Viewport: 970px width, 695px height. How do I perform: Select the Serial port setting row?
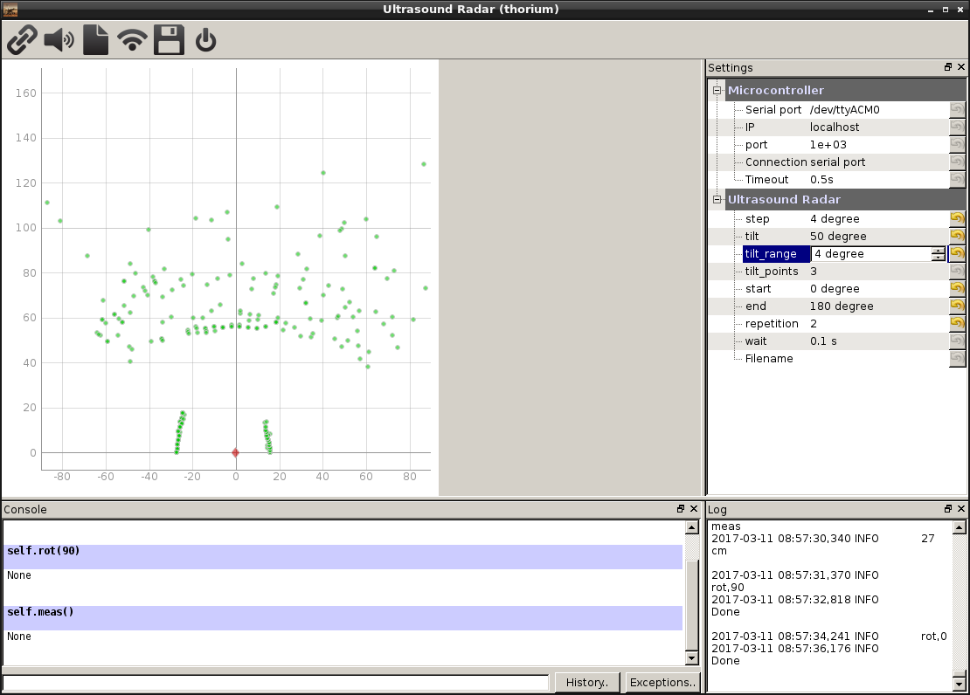pyautogui.click(x=773, y=110)
